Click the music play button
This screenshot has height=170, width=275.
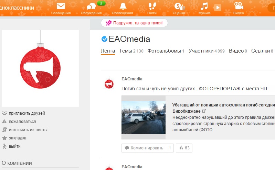(218, 8)
